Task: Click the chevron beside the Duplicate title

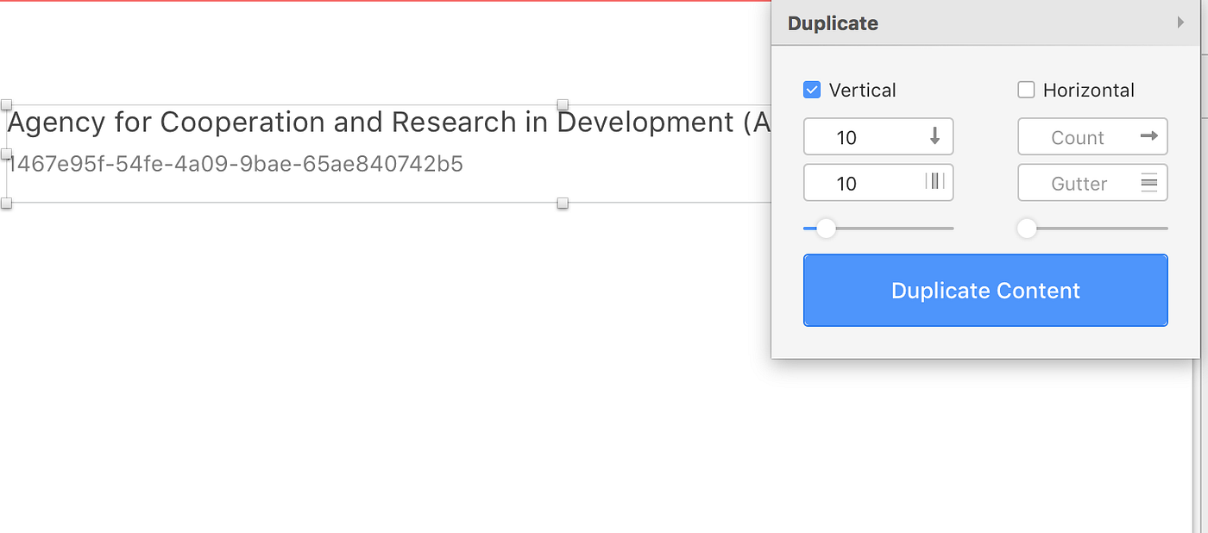Action: [1181, 23]
